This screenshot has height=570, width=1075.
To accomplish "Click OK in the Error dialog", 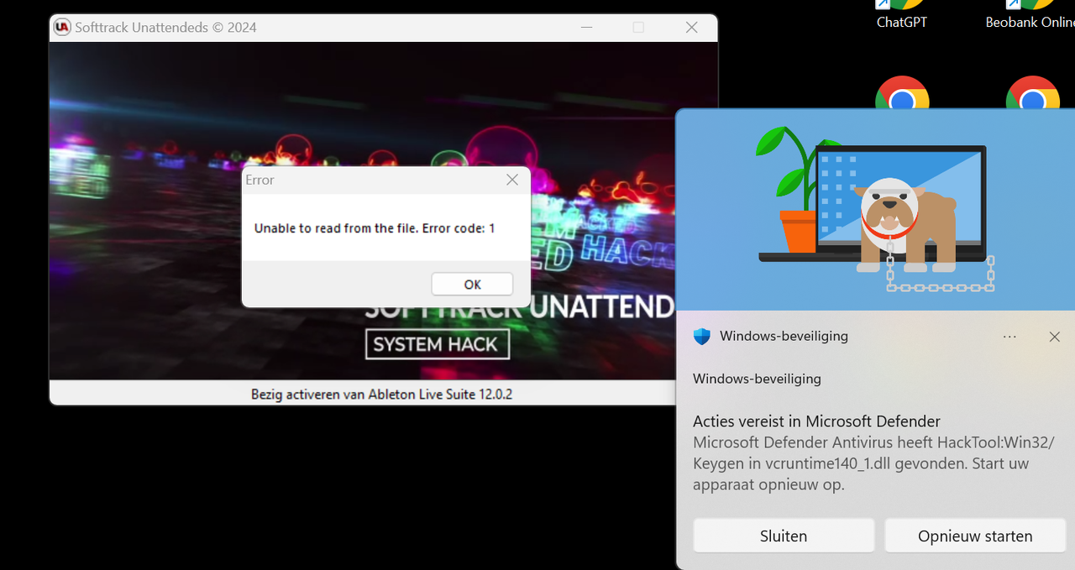I will tap(472, 285).
